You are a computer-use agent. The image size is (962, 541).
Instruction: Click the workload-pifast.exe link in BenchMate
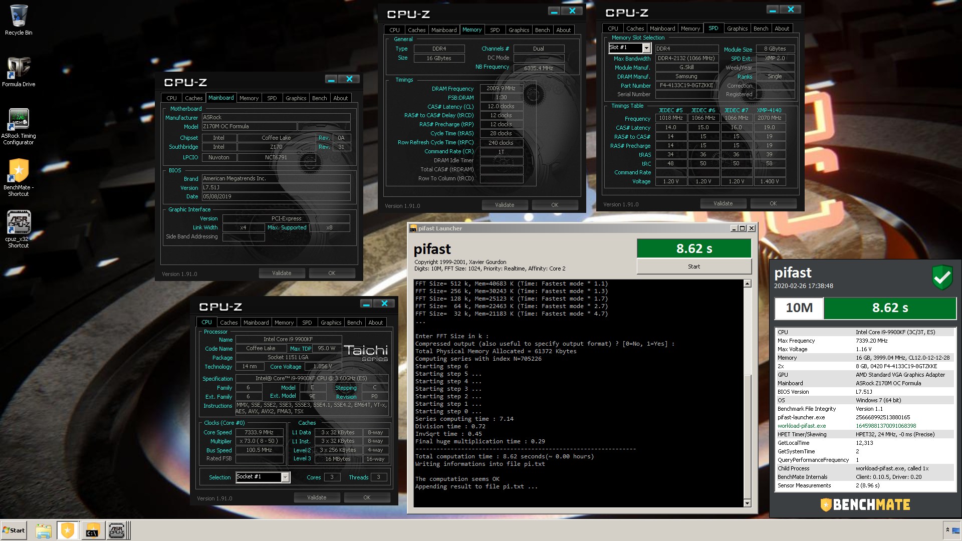click(802, 426)
